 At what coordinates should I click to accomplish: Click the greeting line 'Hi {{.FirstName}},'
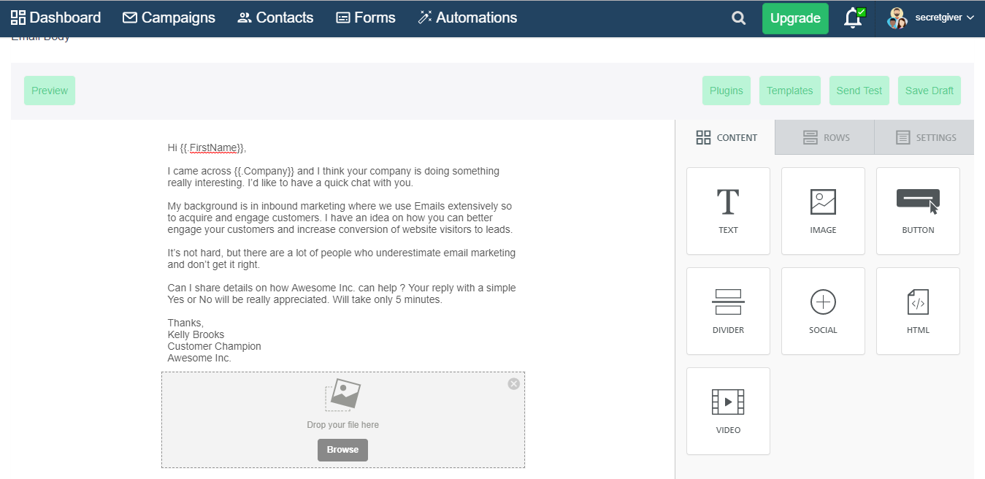point(207,147)
